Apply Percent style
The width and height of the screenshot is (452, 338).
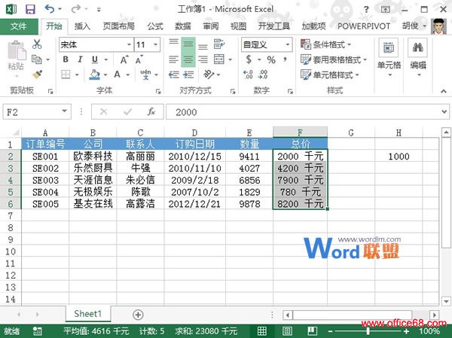coord(271,59)
